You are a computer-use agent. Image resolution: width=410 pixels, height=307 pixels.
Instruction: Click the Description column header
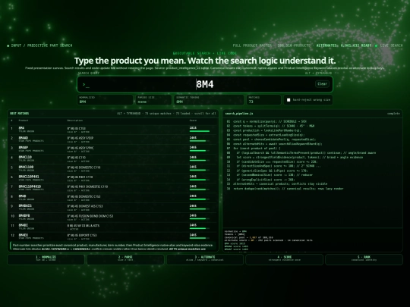point(74,121)
